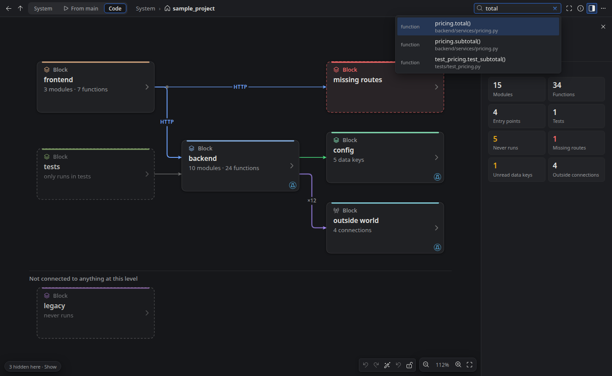Open the Entry points stat card
The width and height of the screenshot is (612, 376).
coord(517,116)
